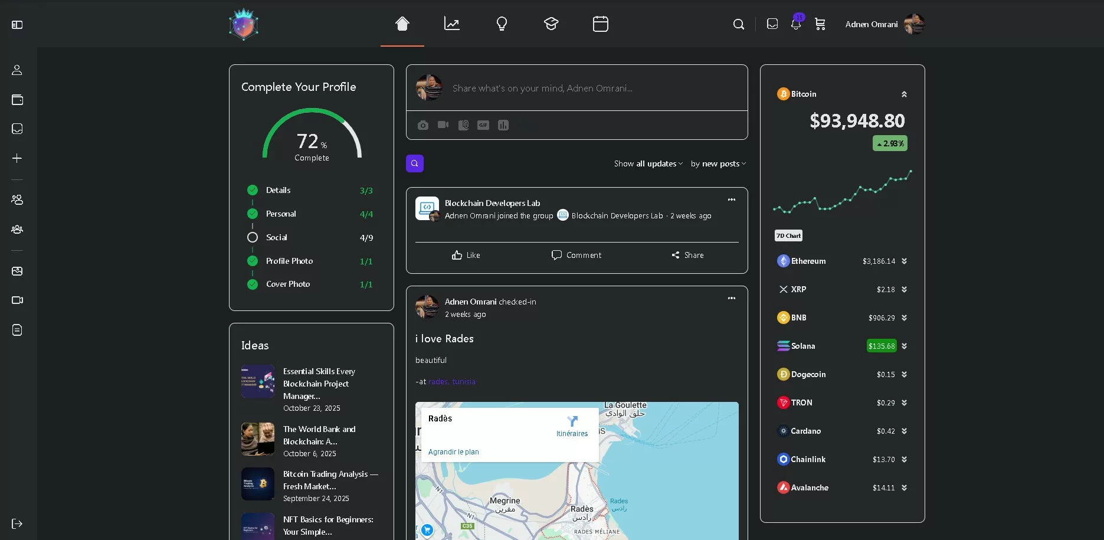Open the options menu on the check-in post
1104x540 pixels.
[731, 298]
